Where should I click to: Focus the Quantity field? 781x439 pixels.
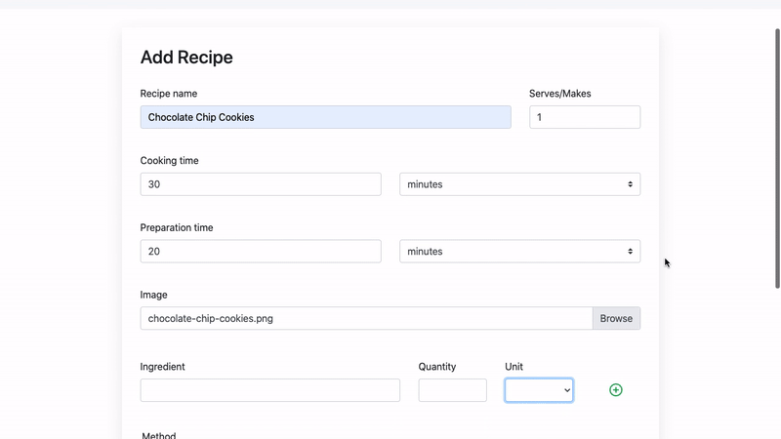[x=452, y=390]
